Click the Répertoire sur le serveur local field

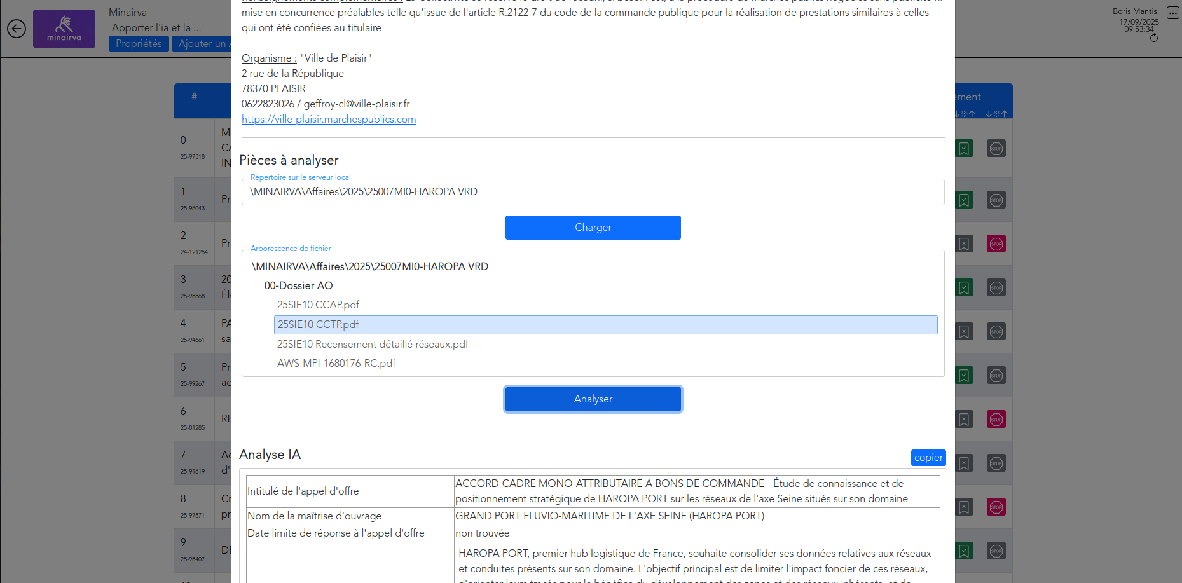[593, 192]
